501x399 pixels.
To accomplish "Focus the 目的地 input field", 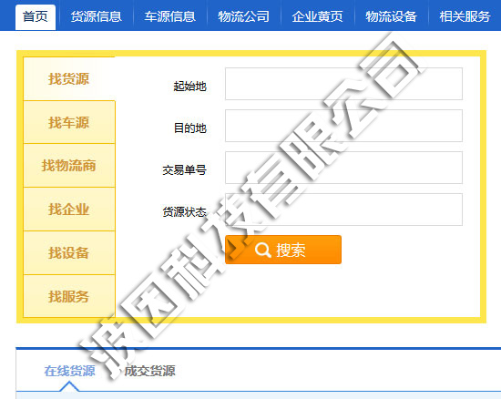I will [343, 126].
